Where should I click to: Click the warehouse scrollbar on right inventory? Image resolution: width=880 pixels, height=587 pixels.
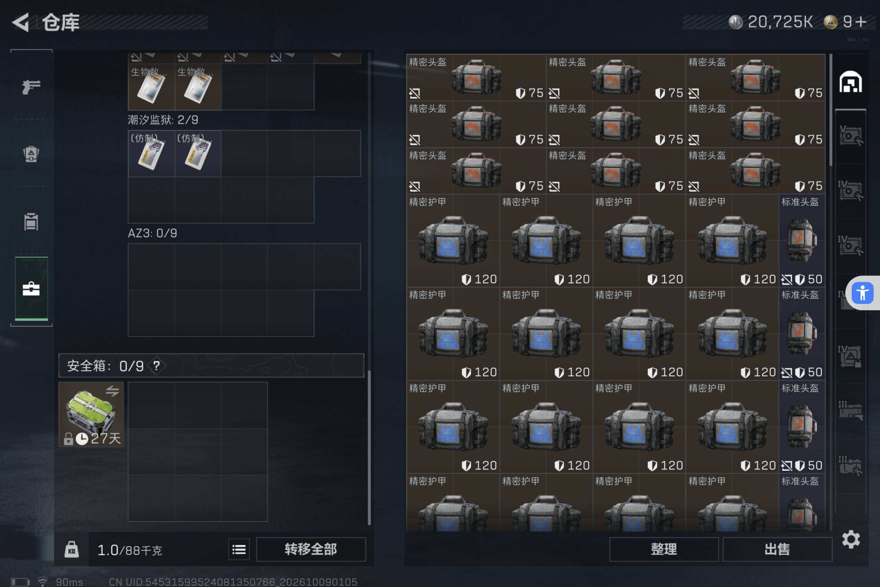point(831,110)
